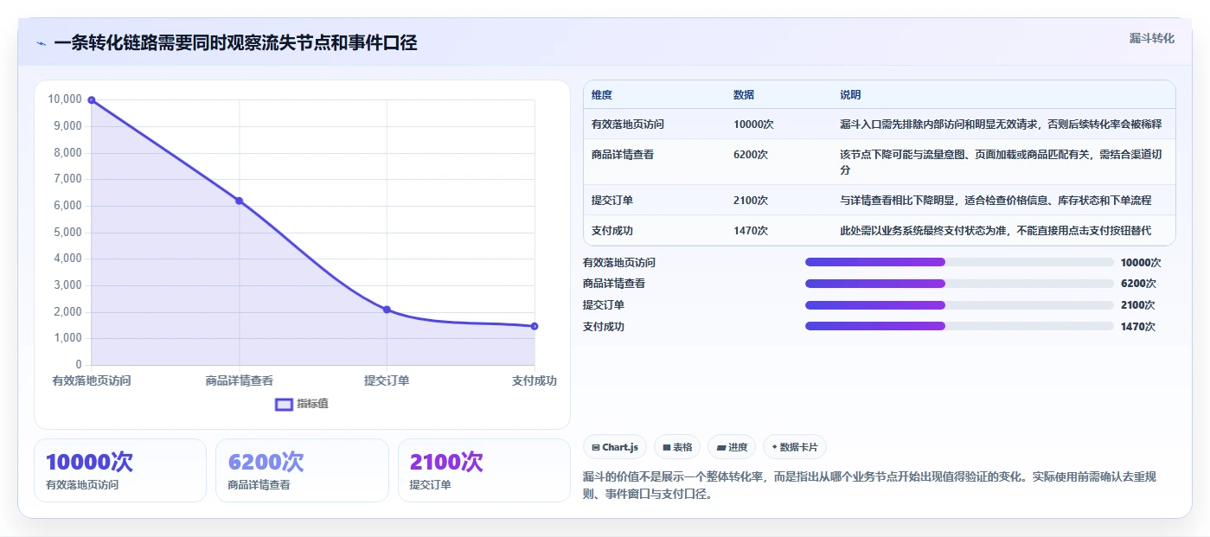Click the 有效落地页访问 data point on the chart
The width and height of the screenshot is (1210, 537).
pos(92,100)
